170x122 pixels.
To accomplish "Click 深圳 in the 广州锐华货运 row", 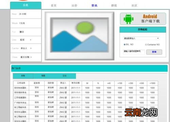I will (x=37, y=102).
